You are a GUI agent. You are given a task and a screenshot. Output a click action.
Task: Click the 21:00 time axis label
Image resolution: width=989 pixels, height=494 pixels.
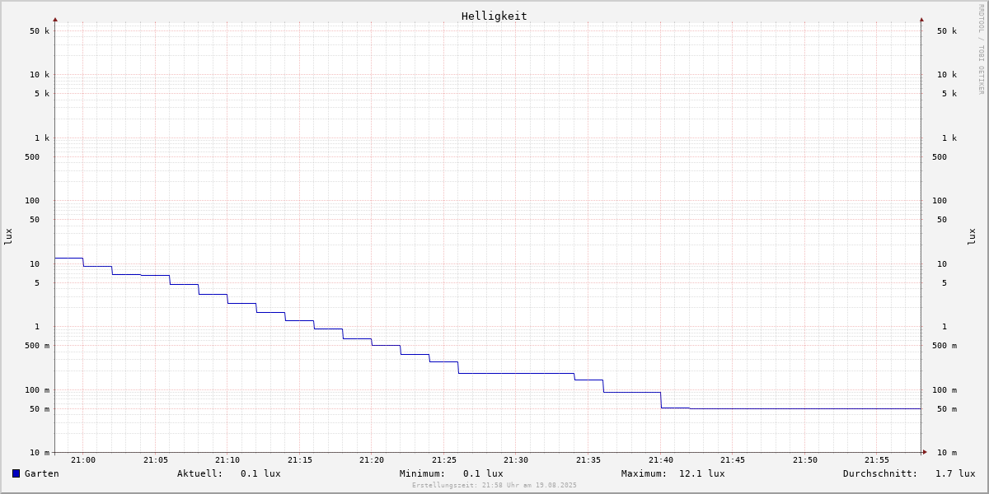point(83,460)
